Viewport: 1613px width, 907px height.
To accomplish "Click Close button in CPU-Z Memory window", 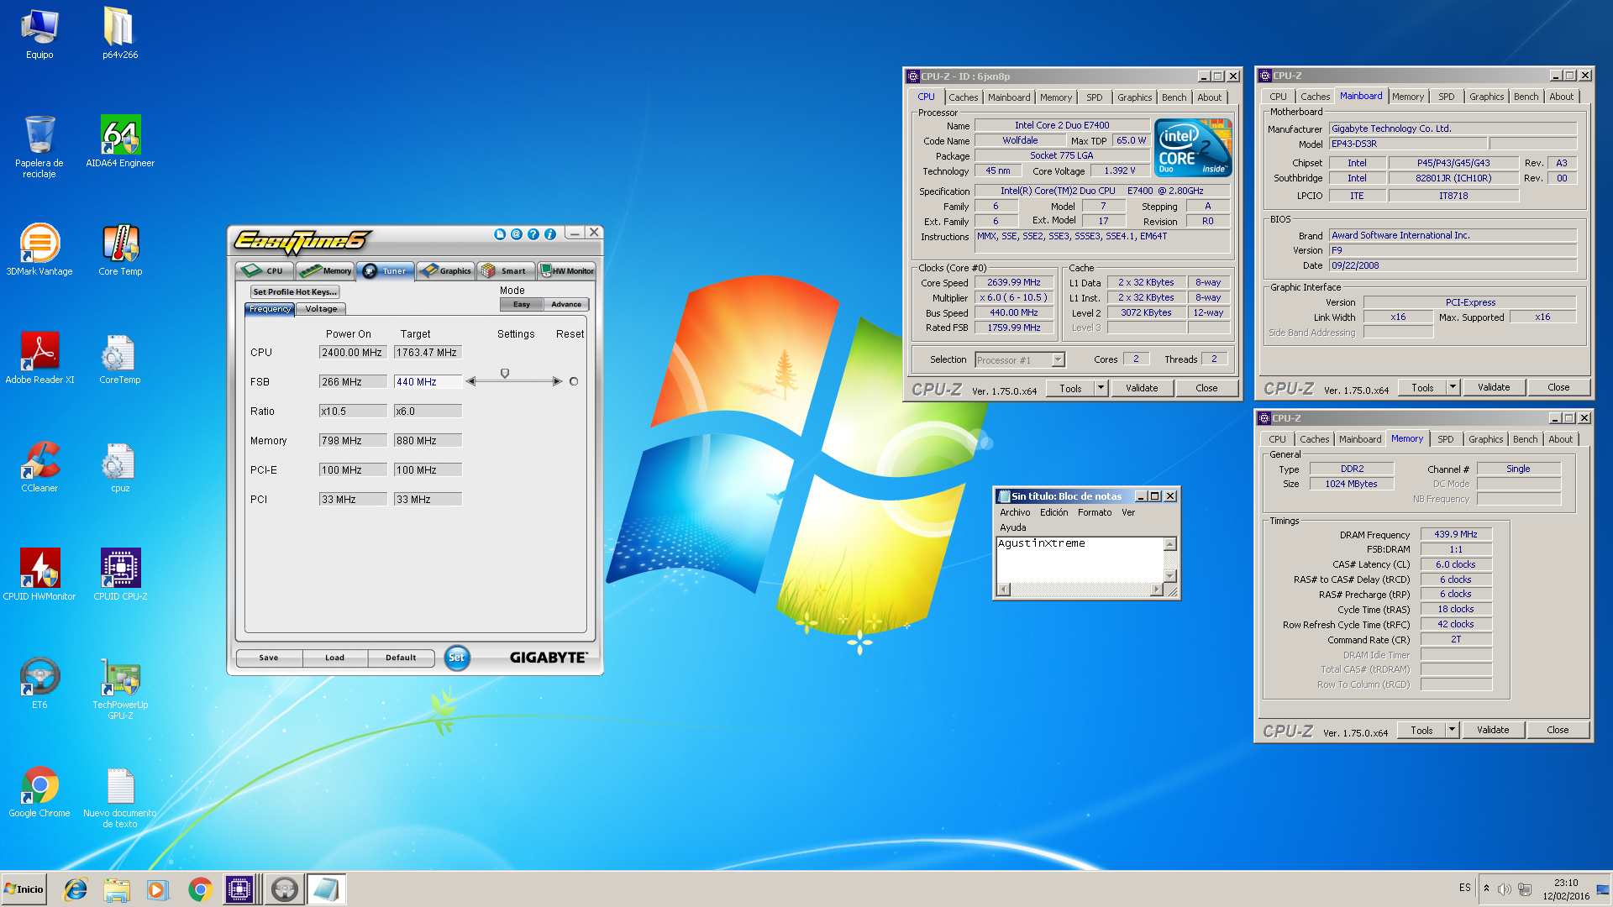I will [x=1558, y=730].
